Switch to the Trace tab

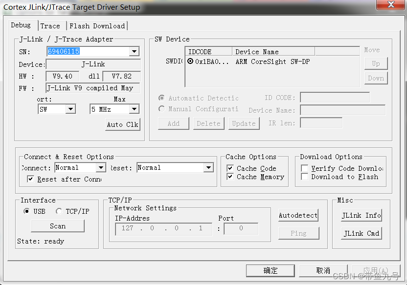[x=50, y=26]
